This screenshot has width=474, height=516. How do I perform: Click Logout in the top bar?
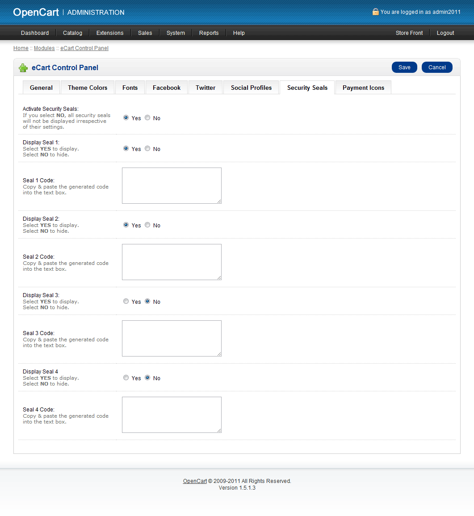(445, 33)
